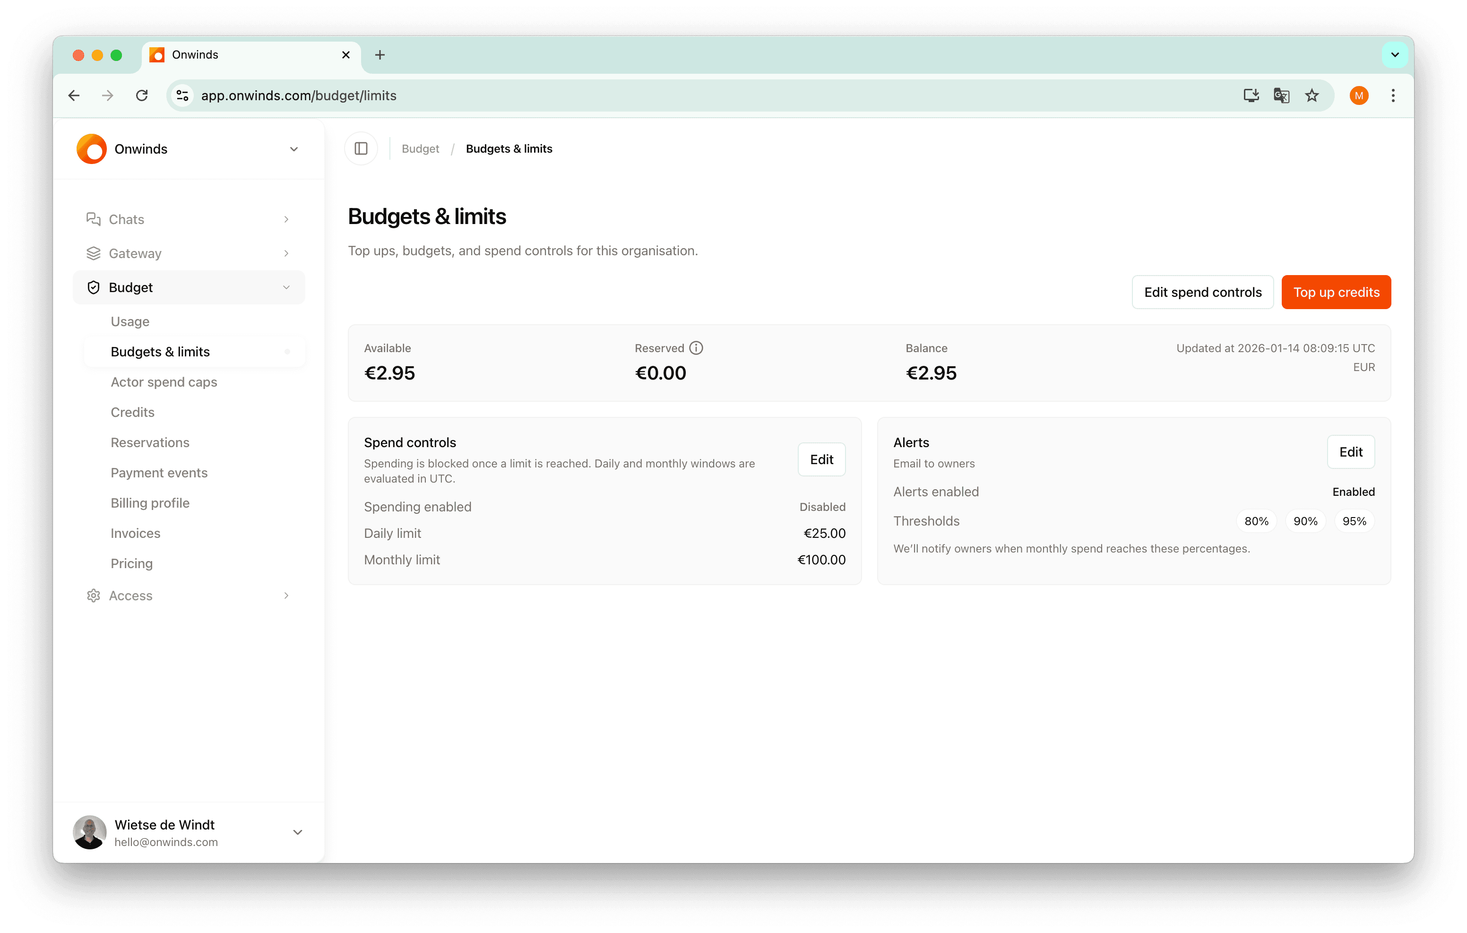Image resolution: width=1467 pixels, height=933 pixels.
Task: Open Usage from the Budget menu
Action: pyautogui.click(x=130, y=321)
